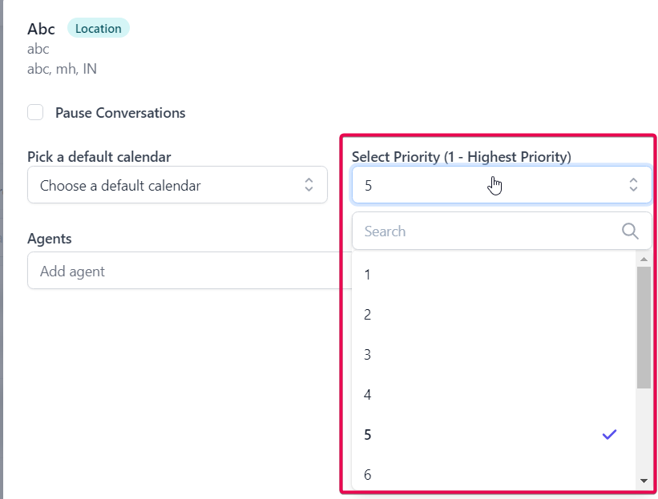658x499 pixels.
Task: Click the Pause Conversations label
Action: point(120,113)
